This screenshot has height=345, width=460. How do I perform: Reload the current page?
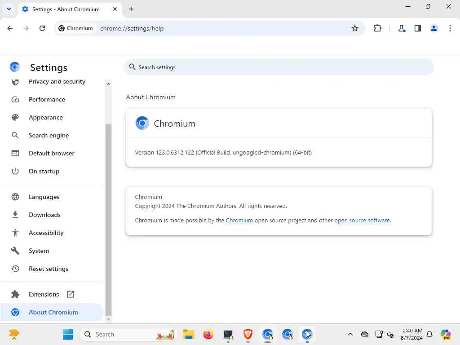coord(42,28)
